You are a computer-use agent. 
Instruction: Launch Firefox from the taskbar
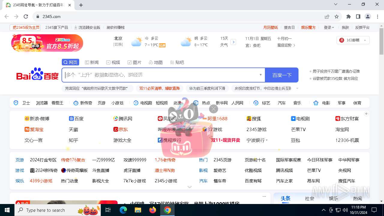153,210
